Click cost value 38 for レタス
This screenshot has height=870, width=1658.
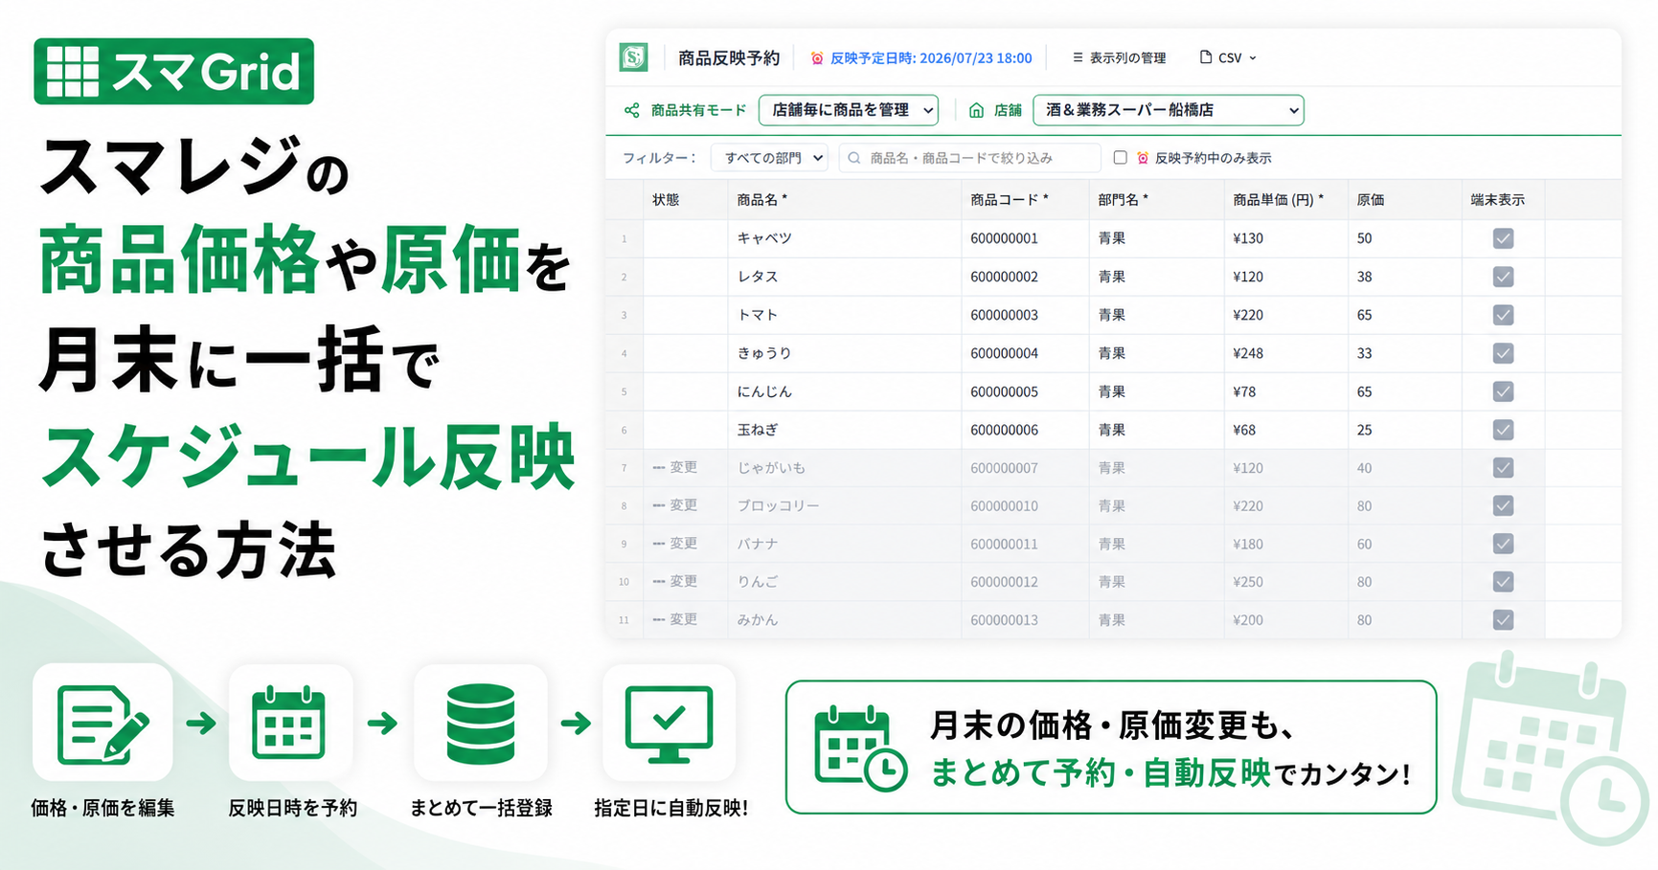(1364, 277)
